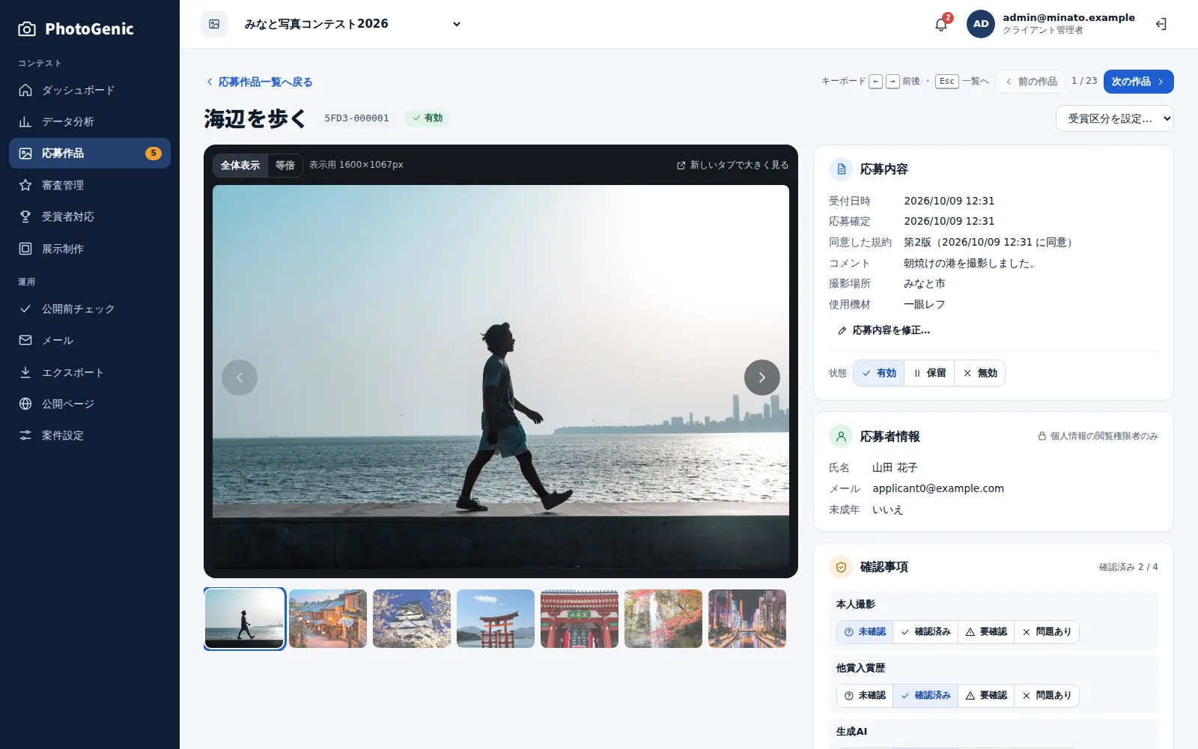Open メール in sidebar
This screenshot has height=749, width=1198.
90,340
